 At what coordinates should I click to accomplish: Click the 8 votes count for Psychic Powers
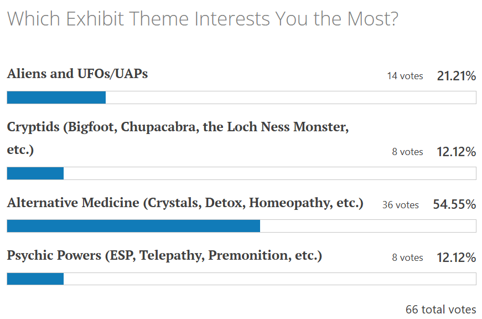click(x=407, y=258)
